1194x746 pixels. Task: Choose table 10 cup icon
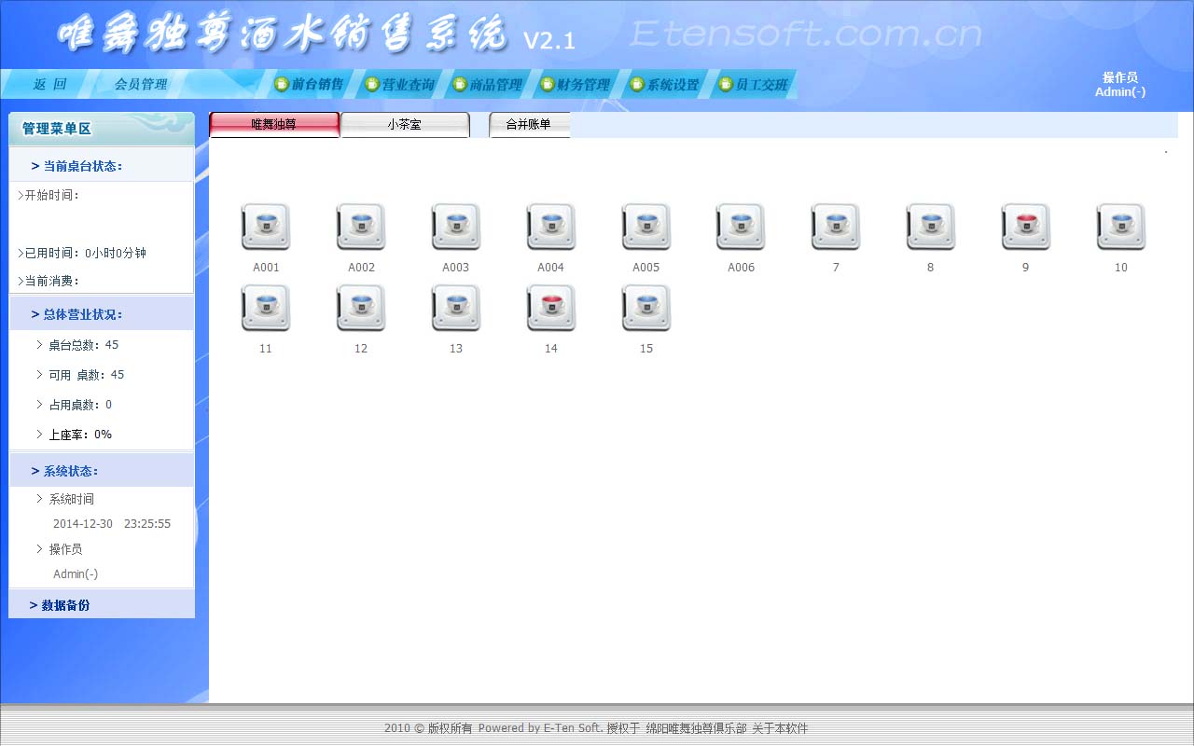click(x=1120, y=228)
